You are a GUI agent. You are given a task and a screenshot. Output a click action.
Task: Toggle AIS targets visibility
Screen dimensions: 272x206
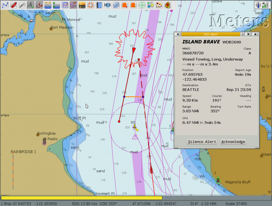click(x=39, y=5)
